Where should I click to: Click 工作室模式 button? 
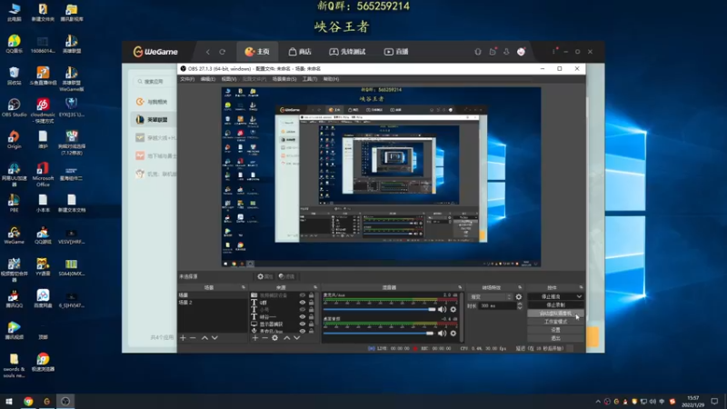pyautogui.click(x=555, y=322)
